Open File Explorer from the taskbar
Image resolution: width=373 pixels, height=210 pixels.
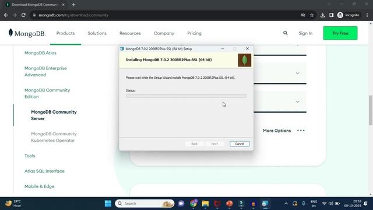205,204
